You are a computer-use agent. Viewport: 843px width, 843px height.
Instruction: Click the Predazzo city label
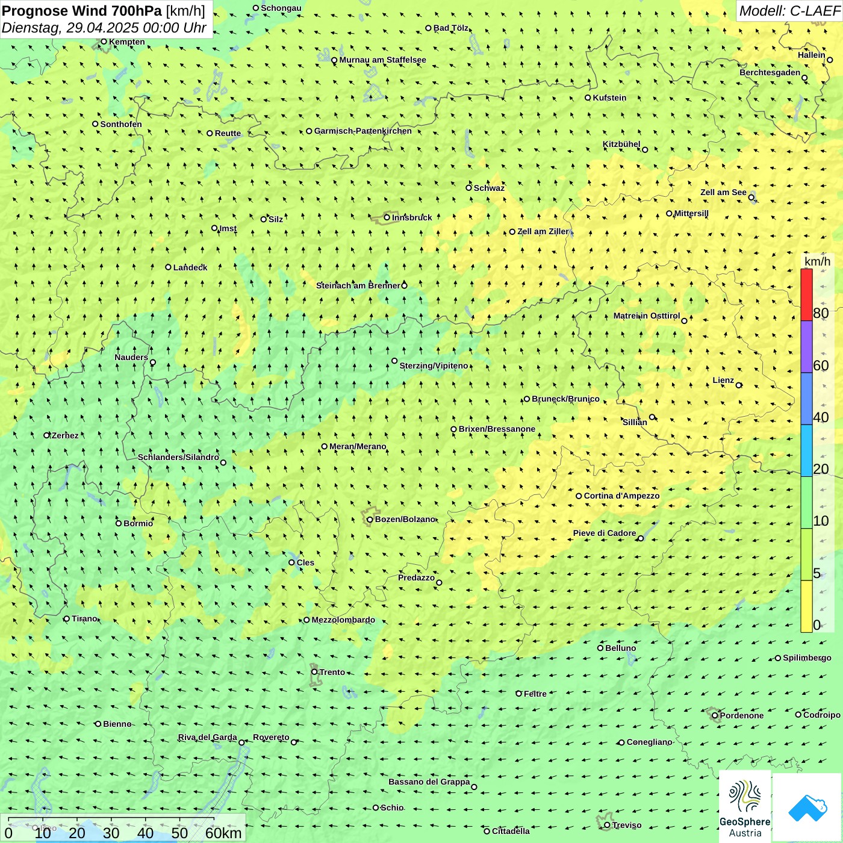click(416, 577)
